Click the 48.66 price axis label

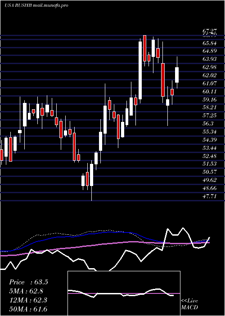click(210, 188)
